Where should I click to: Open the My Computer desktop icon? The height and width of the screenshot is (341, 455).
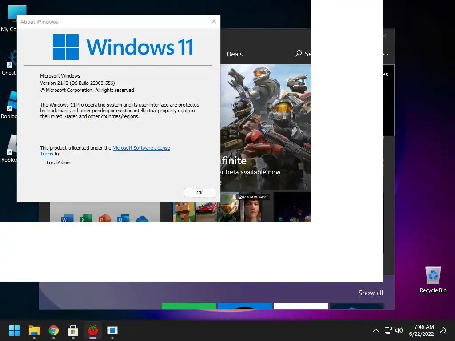pos(9,19)
